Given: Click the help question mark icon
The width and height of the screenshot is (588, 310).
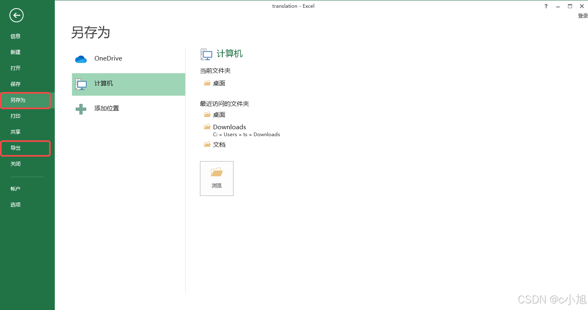Looking at the screenshot, I should pyautogui.click(x=546, y=6).
